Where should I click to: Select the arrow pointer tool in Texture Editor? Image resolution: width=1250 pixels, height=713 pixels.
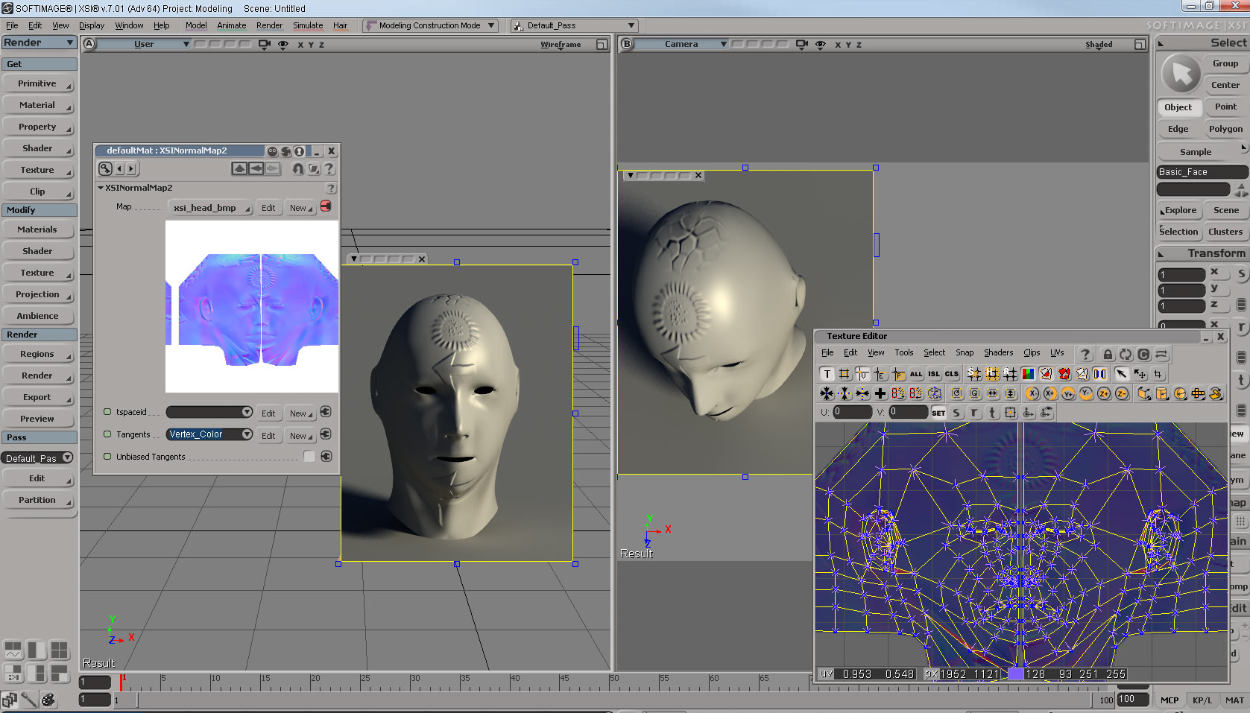(x=1121, y=374)
